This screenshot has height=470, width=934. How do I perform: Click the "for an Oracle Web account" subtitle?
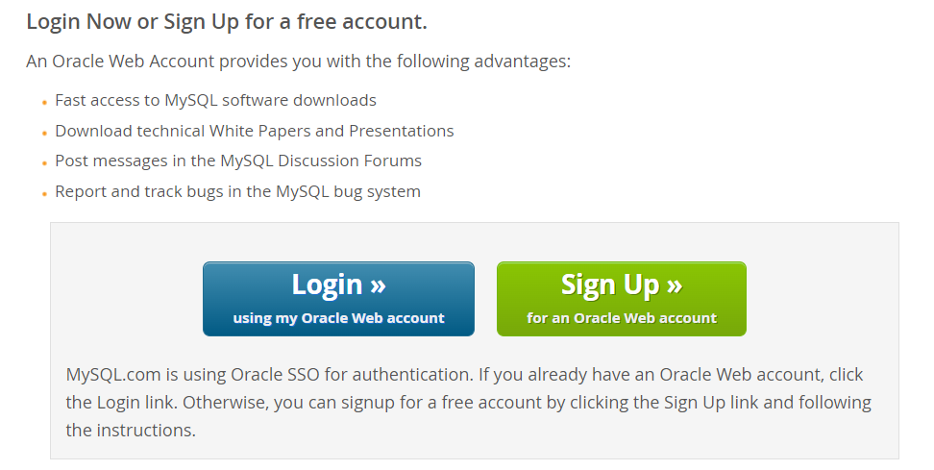621,318
